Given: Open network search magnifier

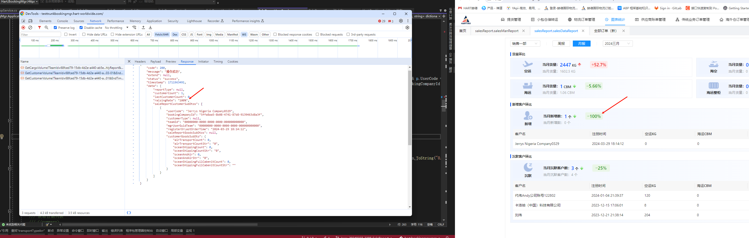Looking at the screenshot, I should 47,28.
